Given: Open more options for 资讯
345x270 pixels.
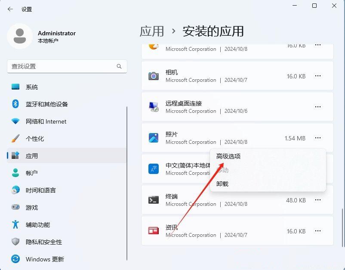Looking at the screenshot, I should click(318, 231).
